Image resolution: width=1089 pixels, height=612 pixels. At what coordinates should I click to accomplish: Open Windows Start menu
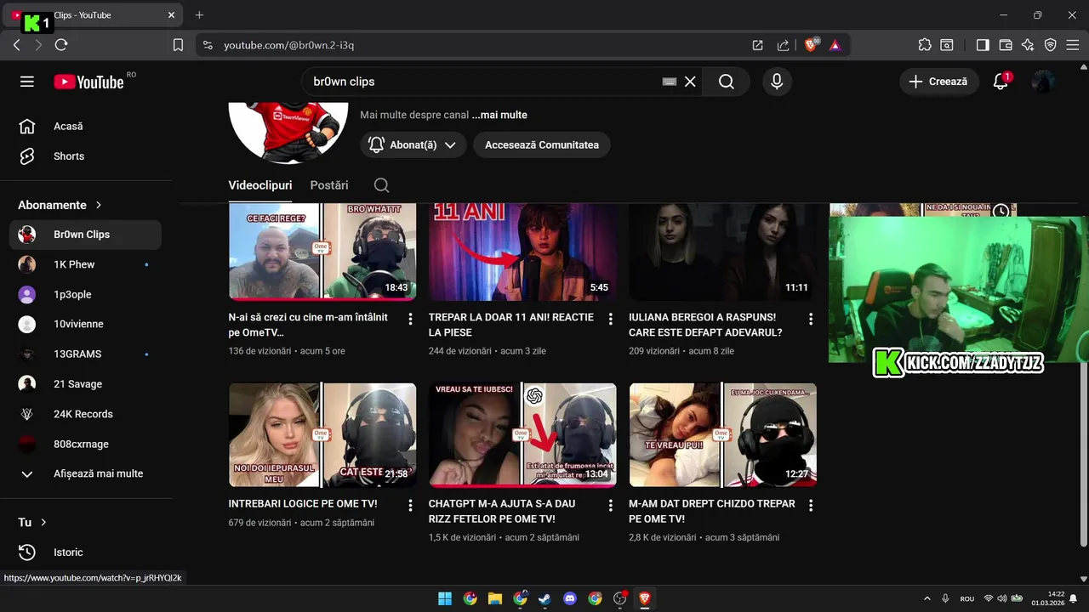pyautogui.click(x=445, y=598)
